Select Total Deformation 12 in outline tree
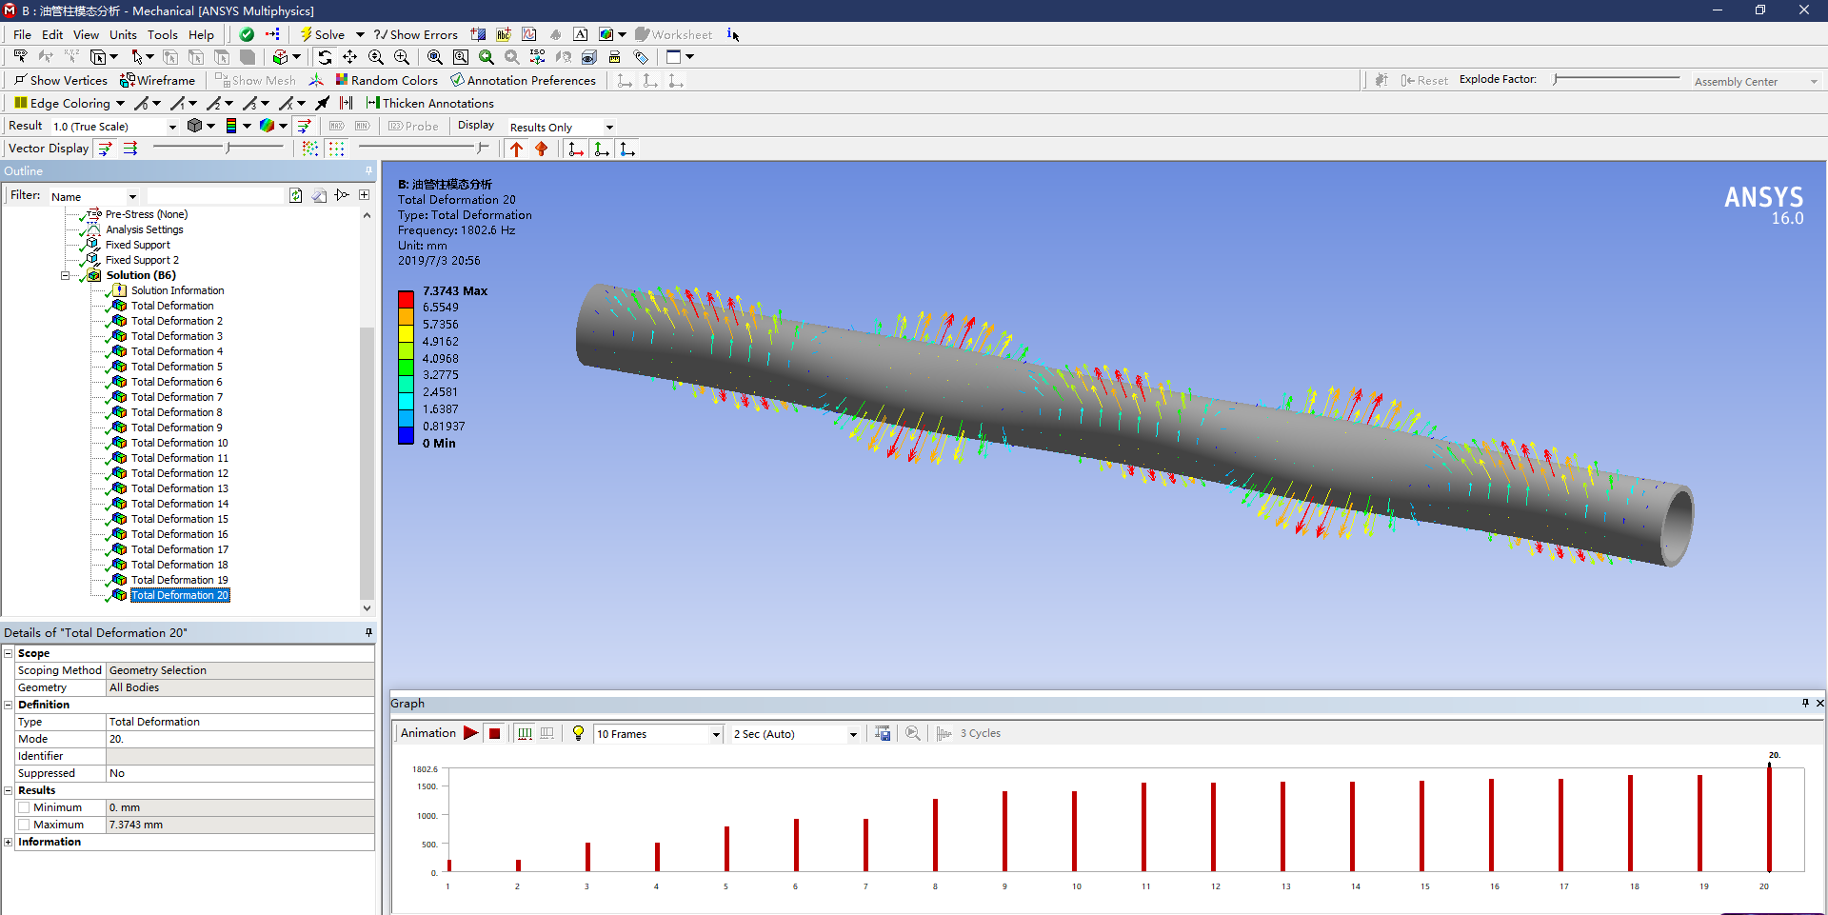1828x915 pixels. [179, 473]
